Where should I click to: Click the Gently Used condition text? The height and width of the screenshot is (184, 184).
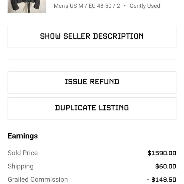(x=145, y=6)
